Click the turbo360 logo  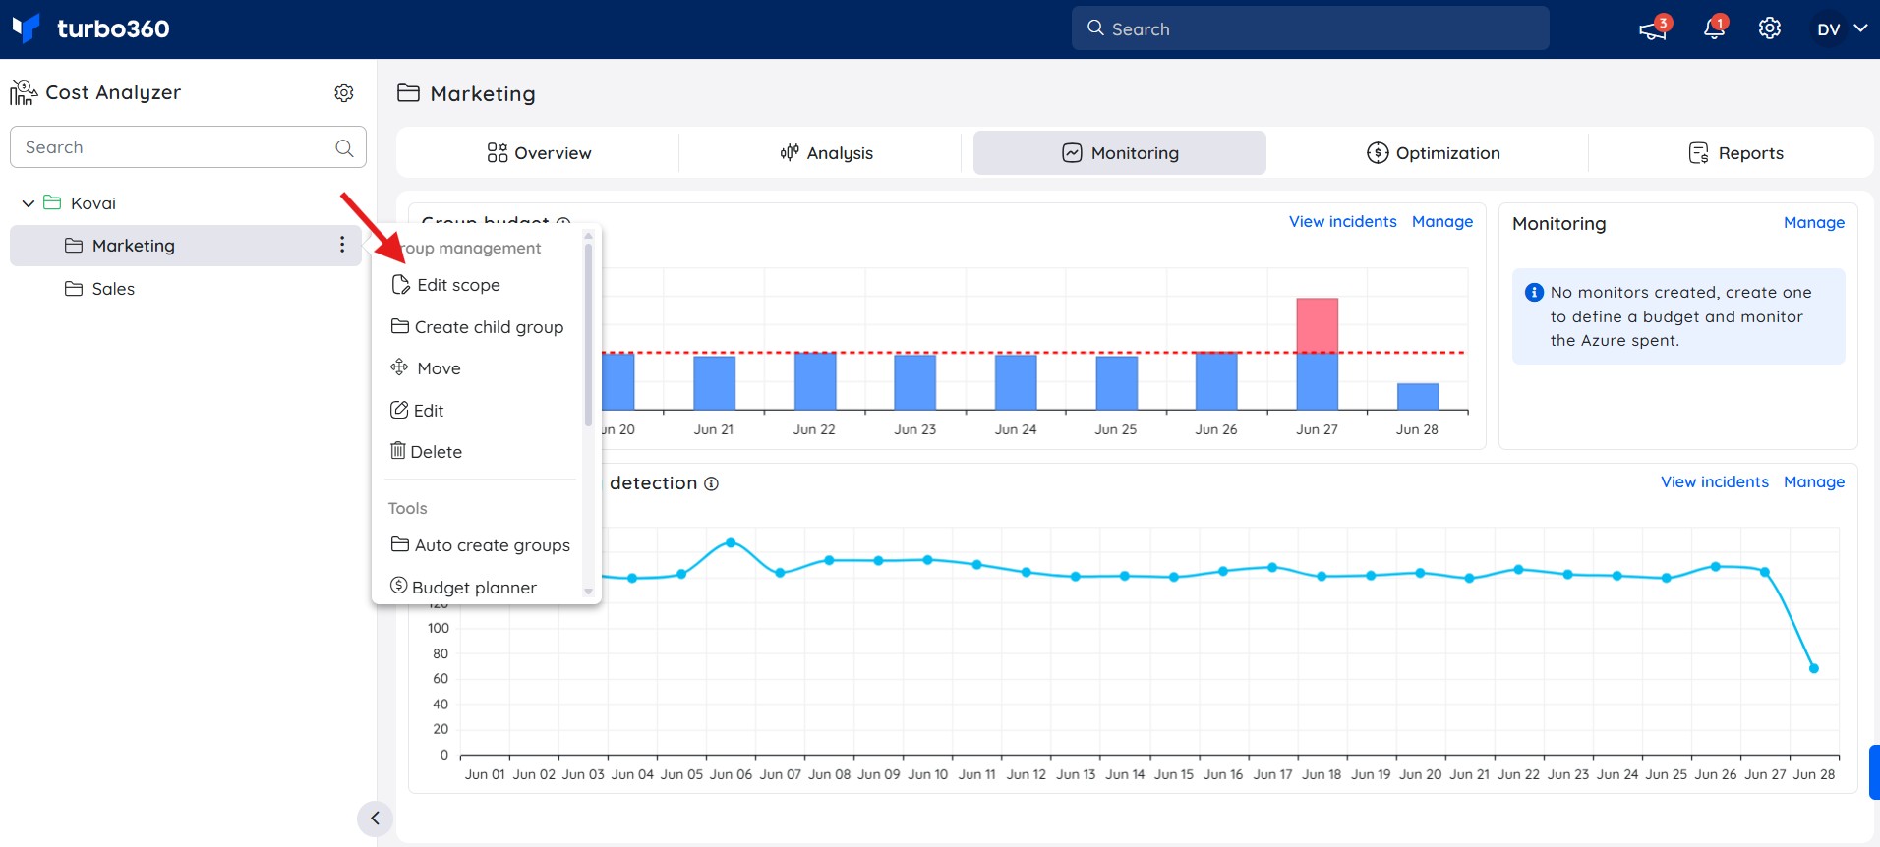90,28
